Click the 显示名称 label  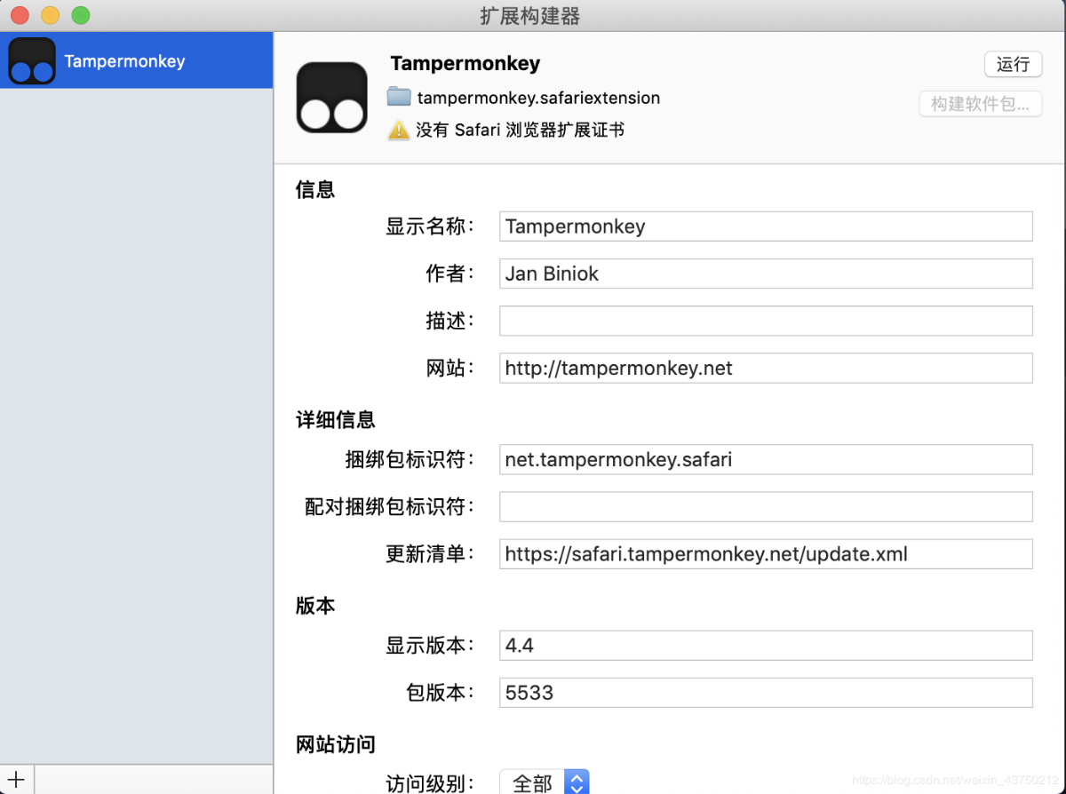430,226
